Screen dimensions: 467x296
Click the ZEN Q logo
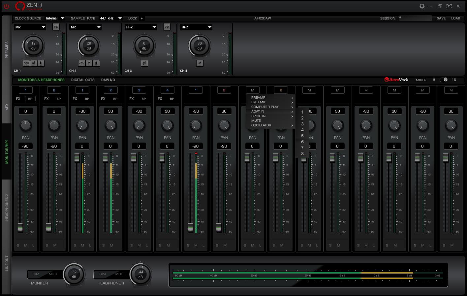point(29,6)
